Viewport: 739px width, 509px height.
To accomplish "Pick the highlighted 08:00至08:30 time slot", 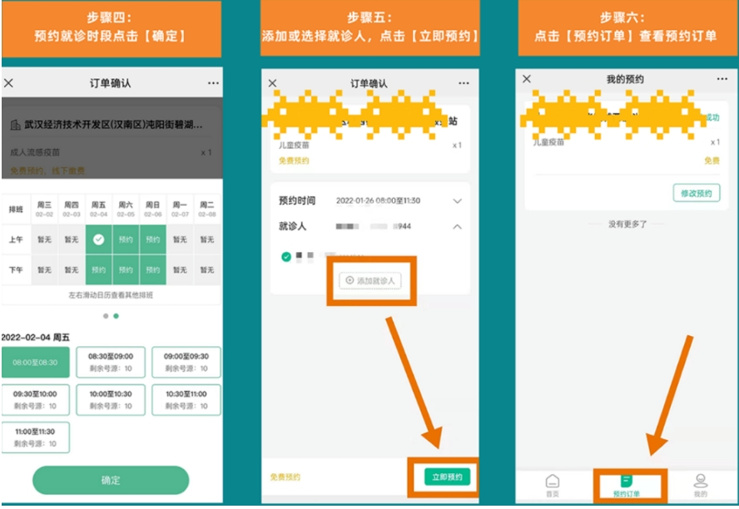I will (35, 362).
